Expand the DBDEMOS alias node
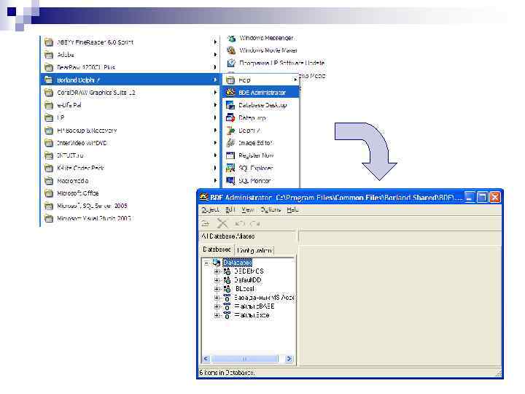525x394 pixels. tap(217, 271)
